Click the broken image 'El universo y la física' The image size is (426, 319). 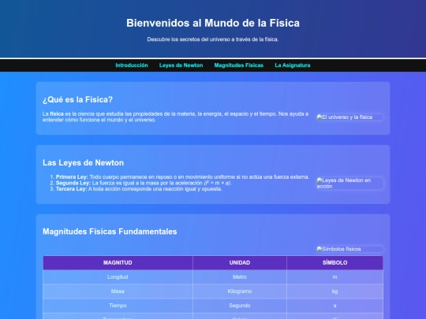click(350, 117)
